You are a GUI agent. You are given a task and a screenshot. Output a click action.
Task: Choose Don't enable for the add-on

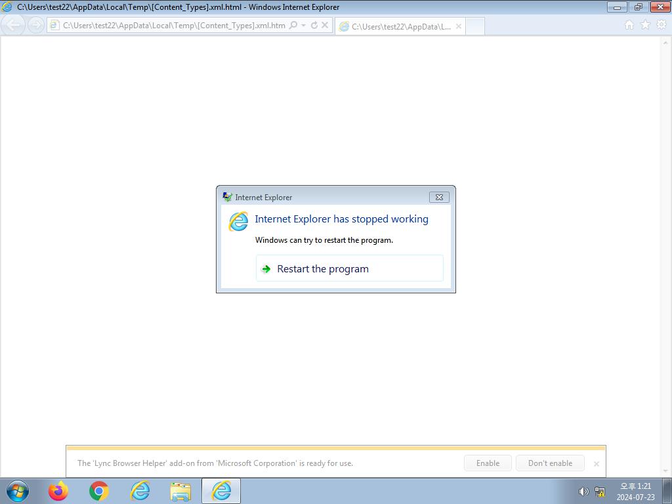point(550,463)
